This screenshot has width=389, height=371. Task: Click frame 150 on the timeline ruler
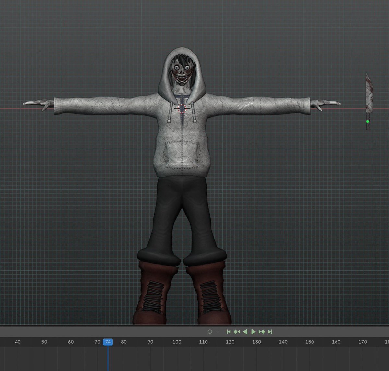pos(310,342)
